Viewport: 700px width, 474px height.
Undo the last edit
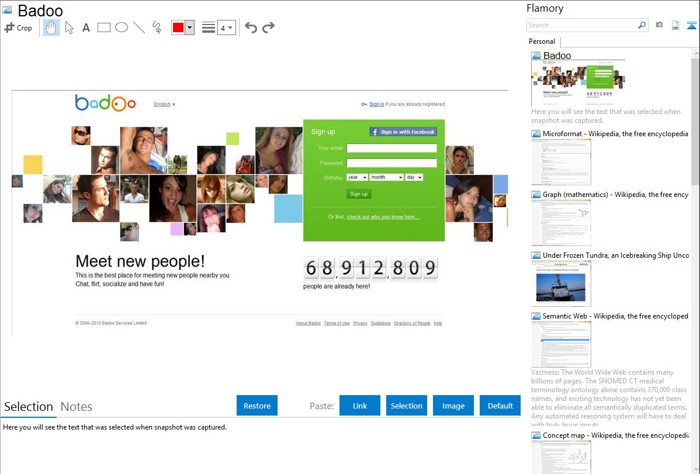pyautogui.click(x=251, y=27)
